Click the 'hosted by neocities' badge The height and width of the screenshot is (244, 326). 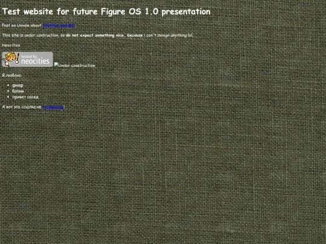27,59
